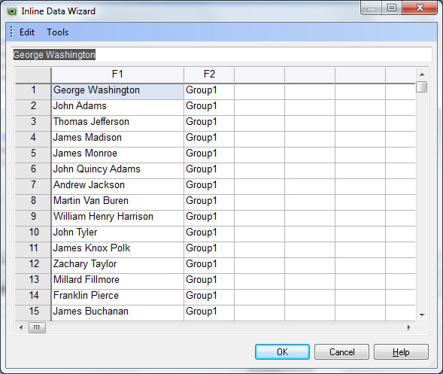This screenshot has width=443, height=374.
Task: Select the F1 column header
Action: pyautogui.click(x=117, y=75)
